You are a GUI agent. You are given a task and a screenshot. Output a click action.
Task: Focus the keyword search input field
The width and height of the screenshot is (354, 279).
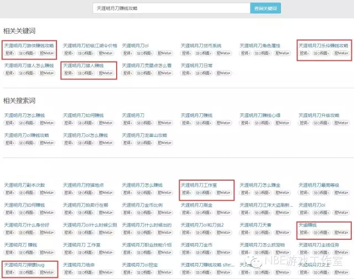coord(170,8)
